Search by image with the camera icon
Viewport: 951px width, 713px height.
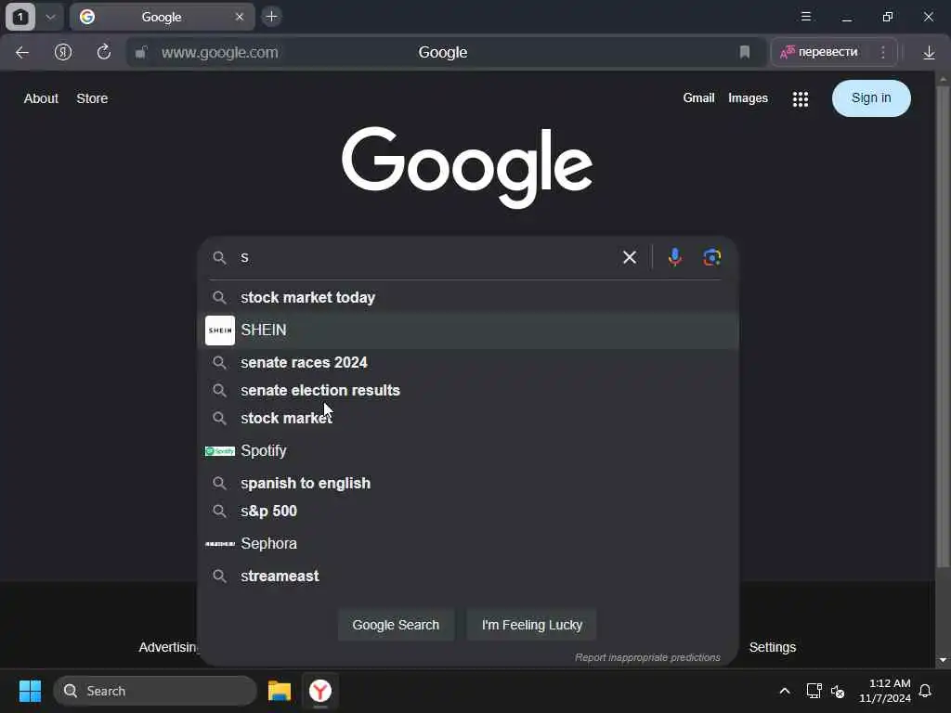pos(711,258)
